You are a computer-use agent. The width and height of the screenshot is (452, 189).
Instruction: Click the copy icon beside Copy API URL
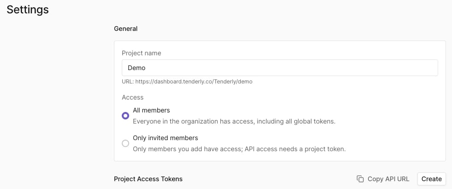pos(360,179)
